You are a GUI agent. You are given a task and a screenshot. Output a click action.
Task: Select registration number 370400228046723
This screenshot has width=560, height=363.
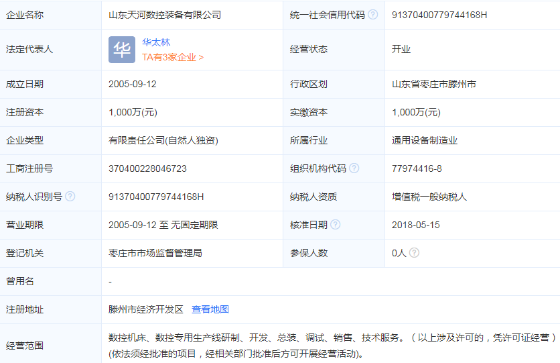point(147,168)
